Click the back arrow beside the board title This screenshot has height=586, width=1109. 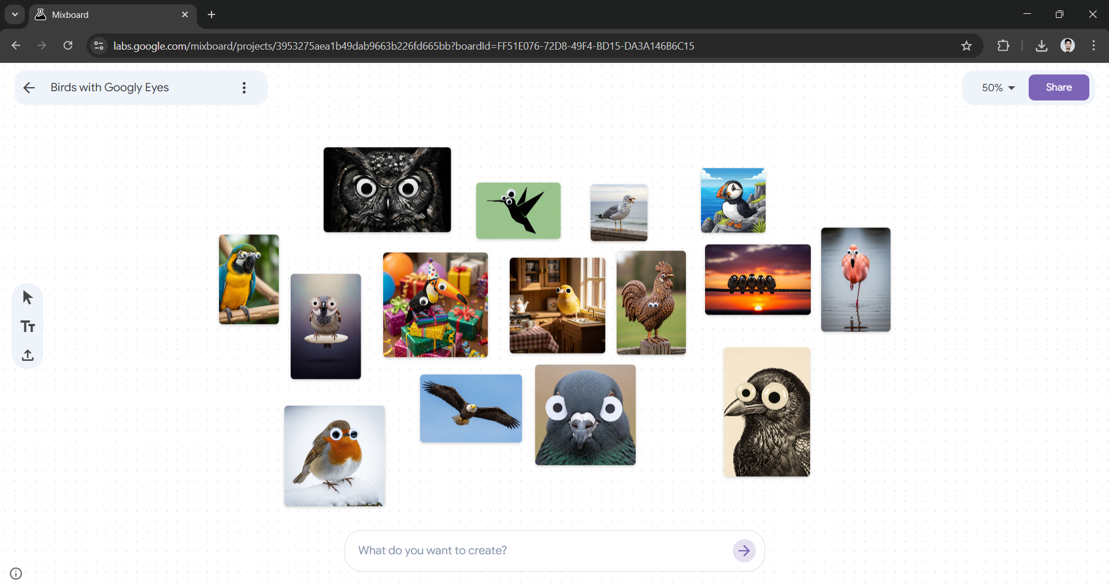click(29, 87)
